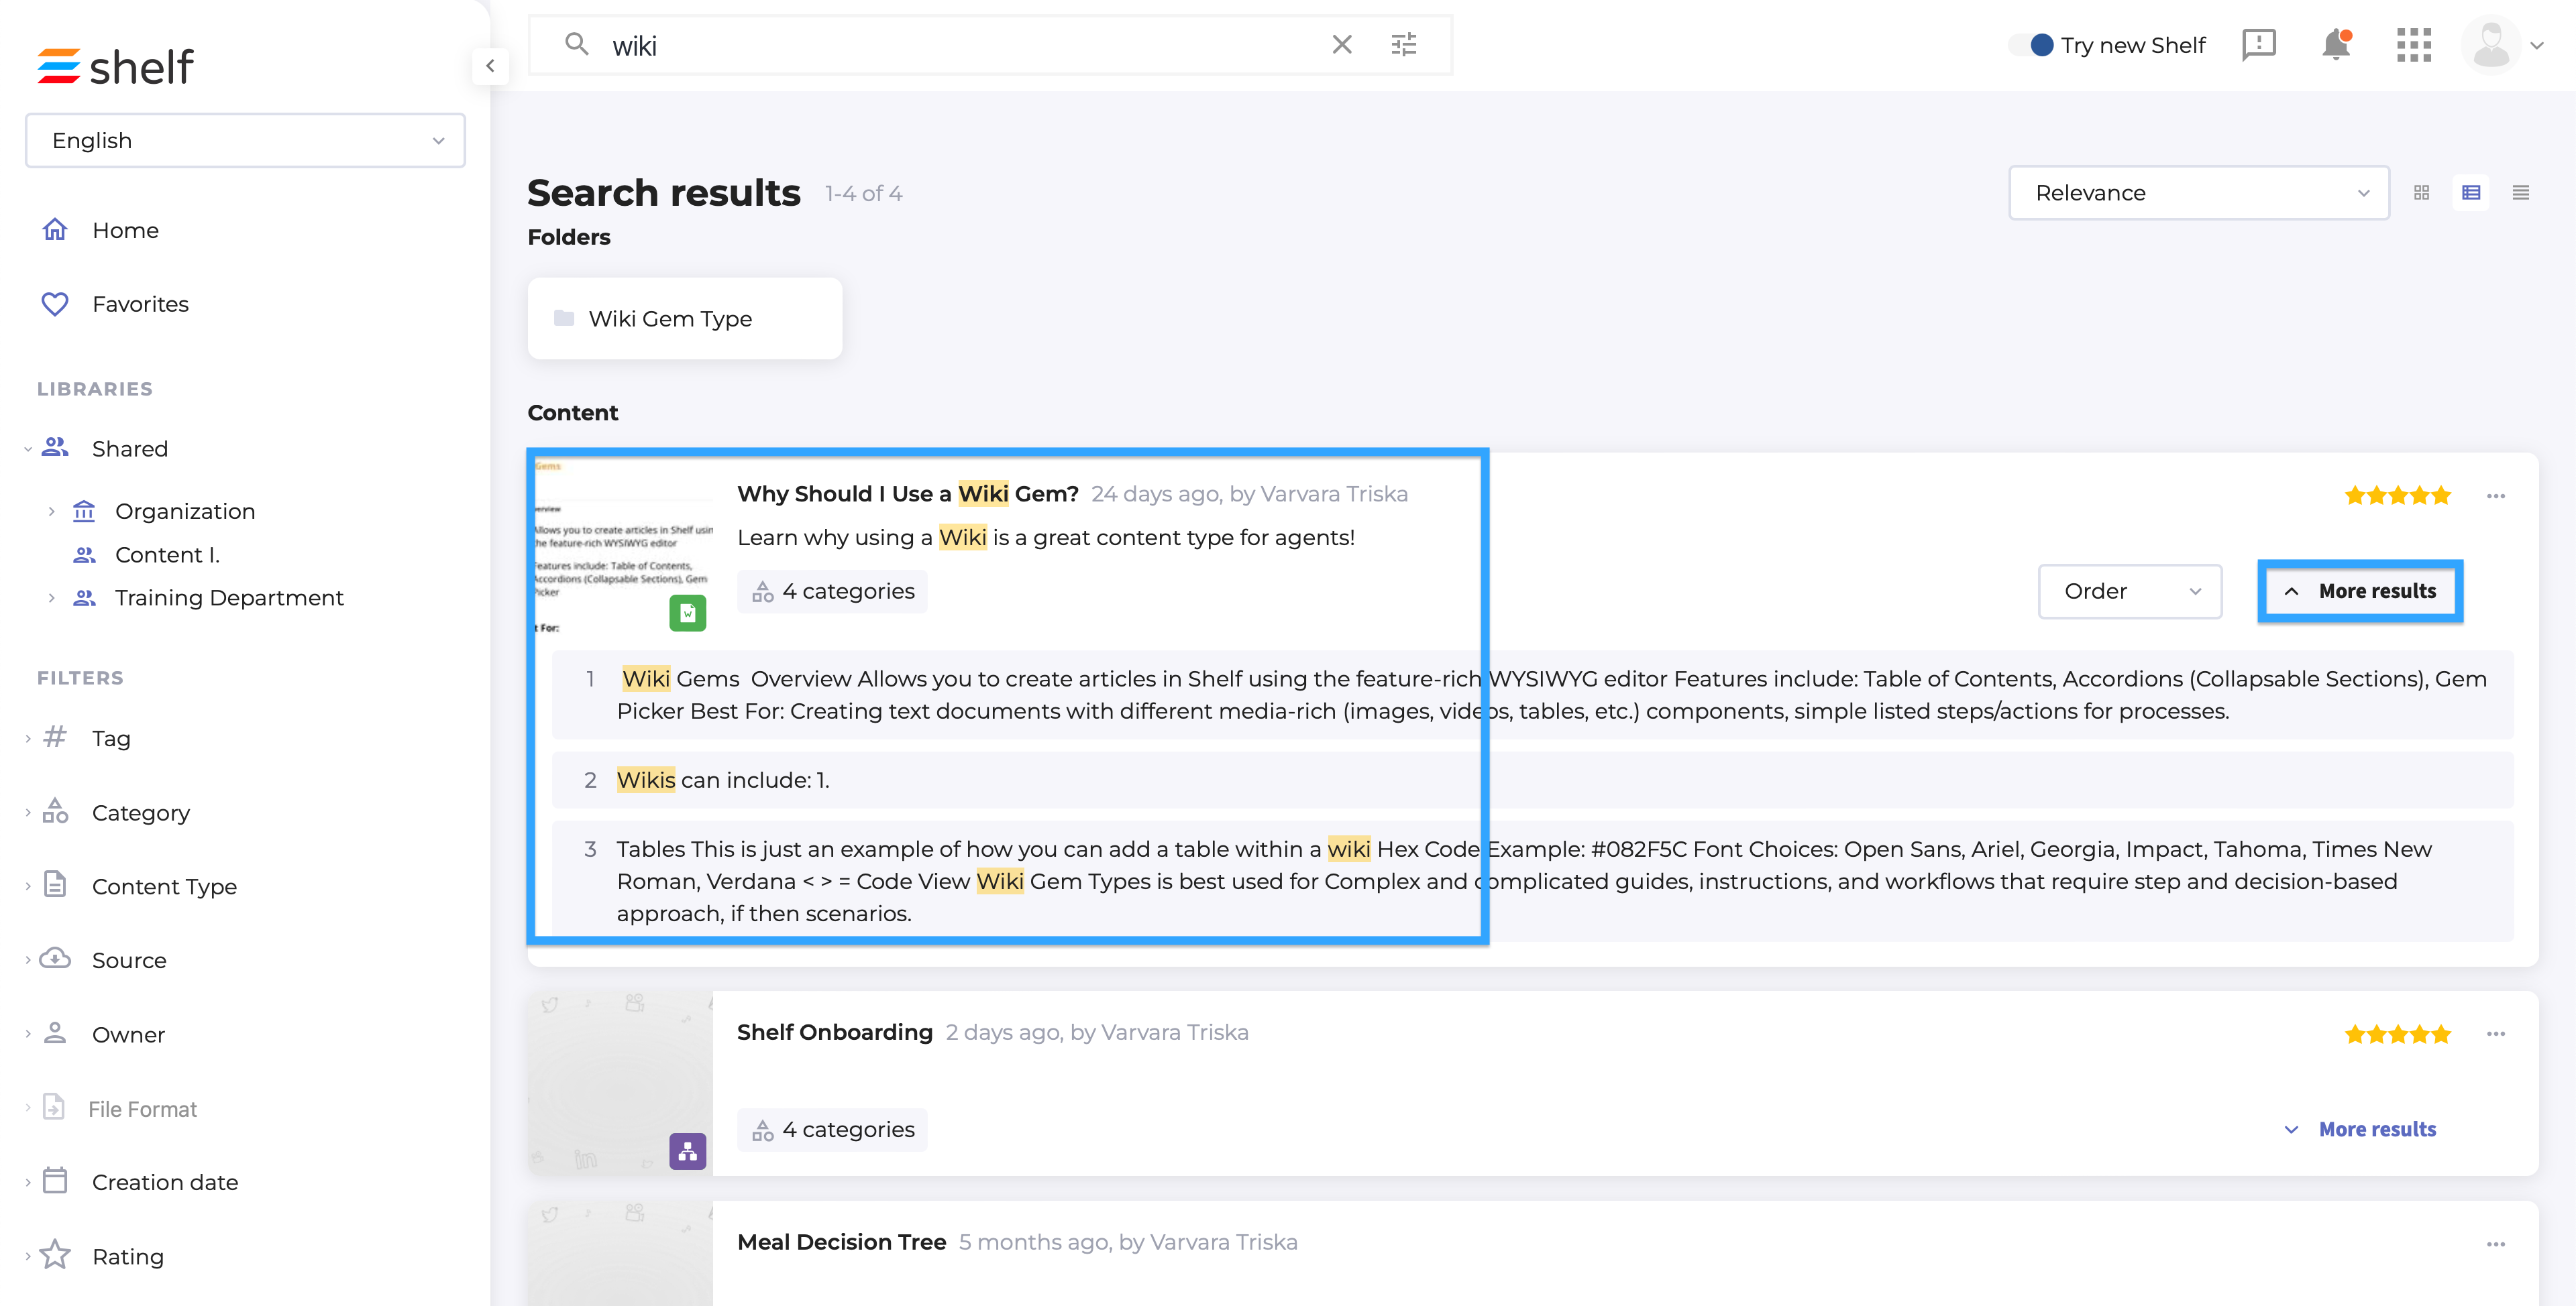Image resolution: width=2576 pixels, height=1306 pixels.
Task: Open Favorites in the sidebar
Action: [x=140, y=304]
